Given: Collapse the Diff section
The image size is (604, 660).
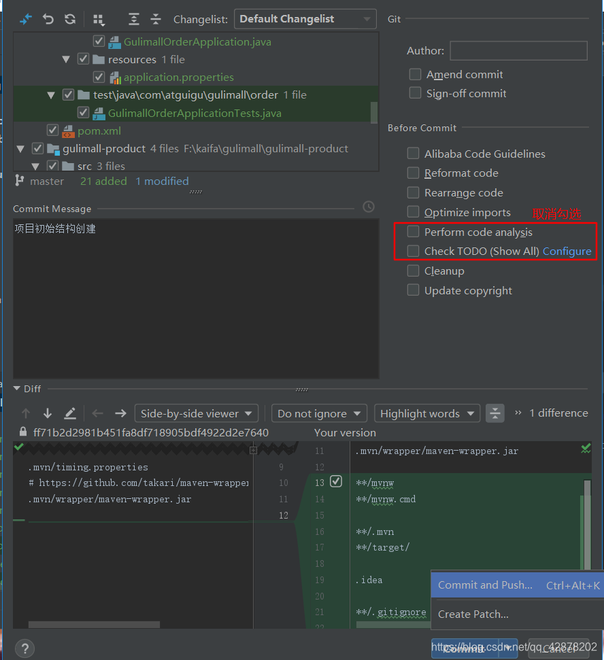Looking at the screenshot, I should point(17,388).
